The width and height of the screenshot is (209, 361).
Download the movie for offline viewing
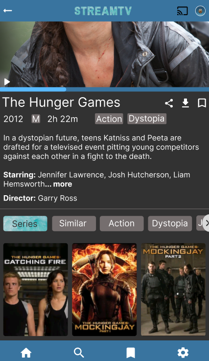[186, 103]
